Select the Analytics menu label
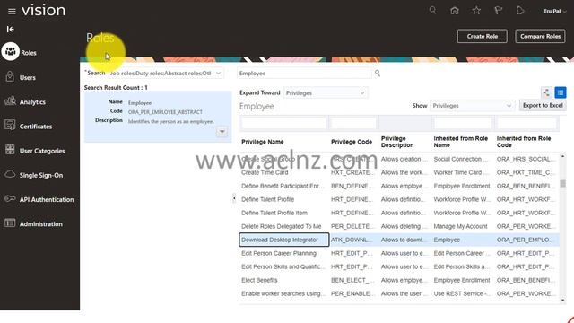The height and width of the screenshot is (323, 574). (32, 102)
